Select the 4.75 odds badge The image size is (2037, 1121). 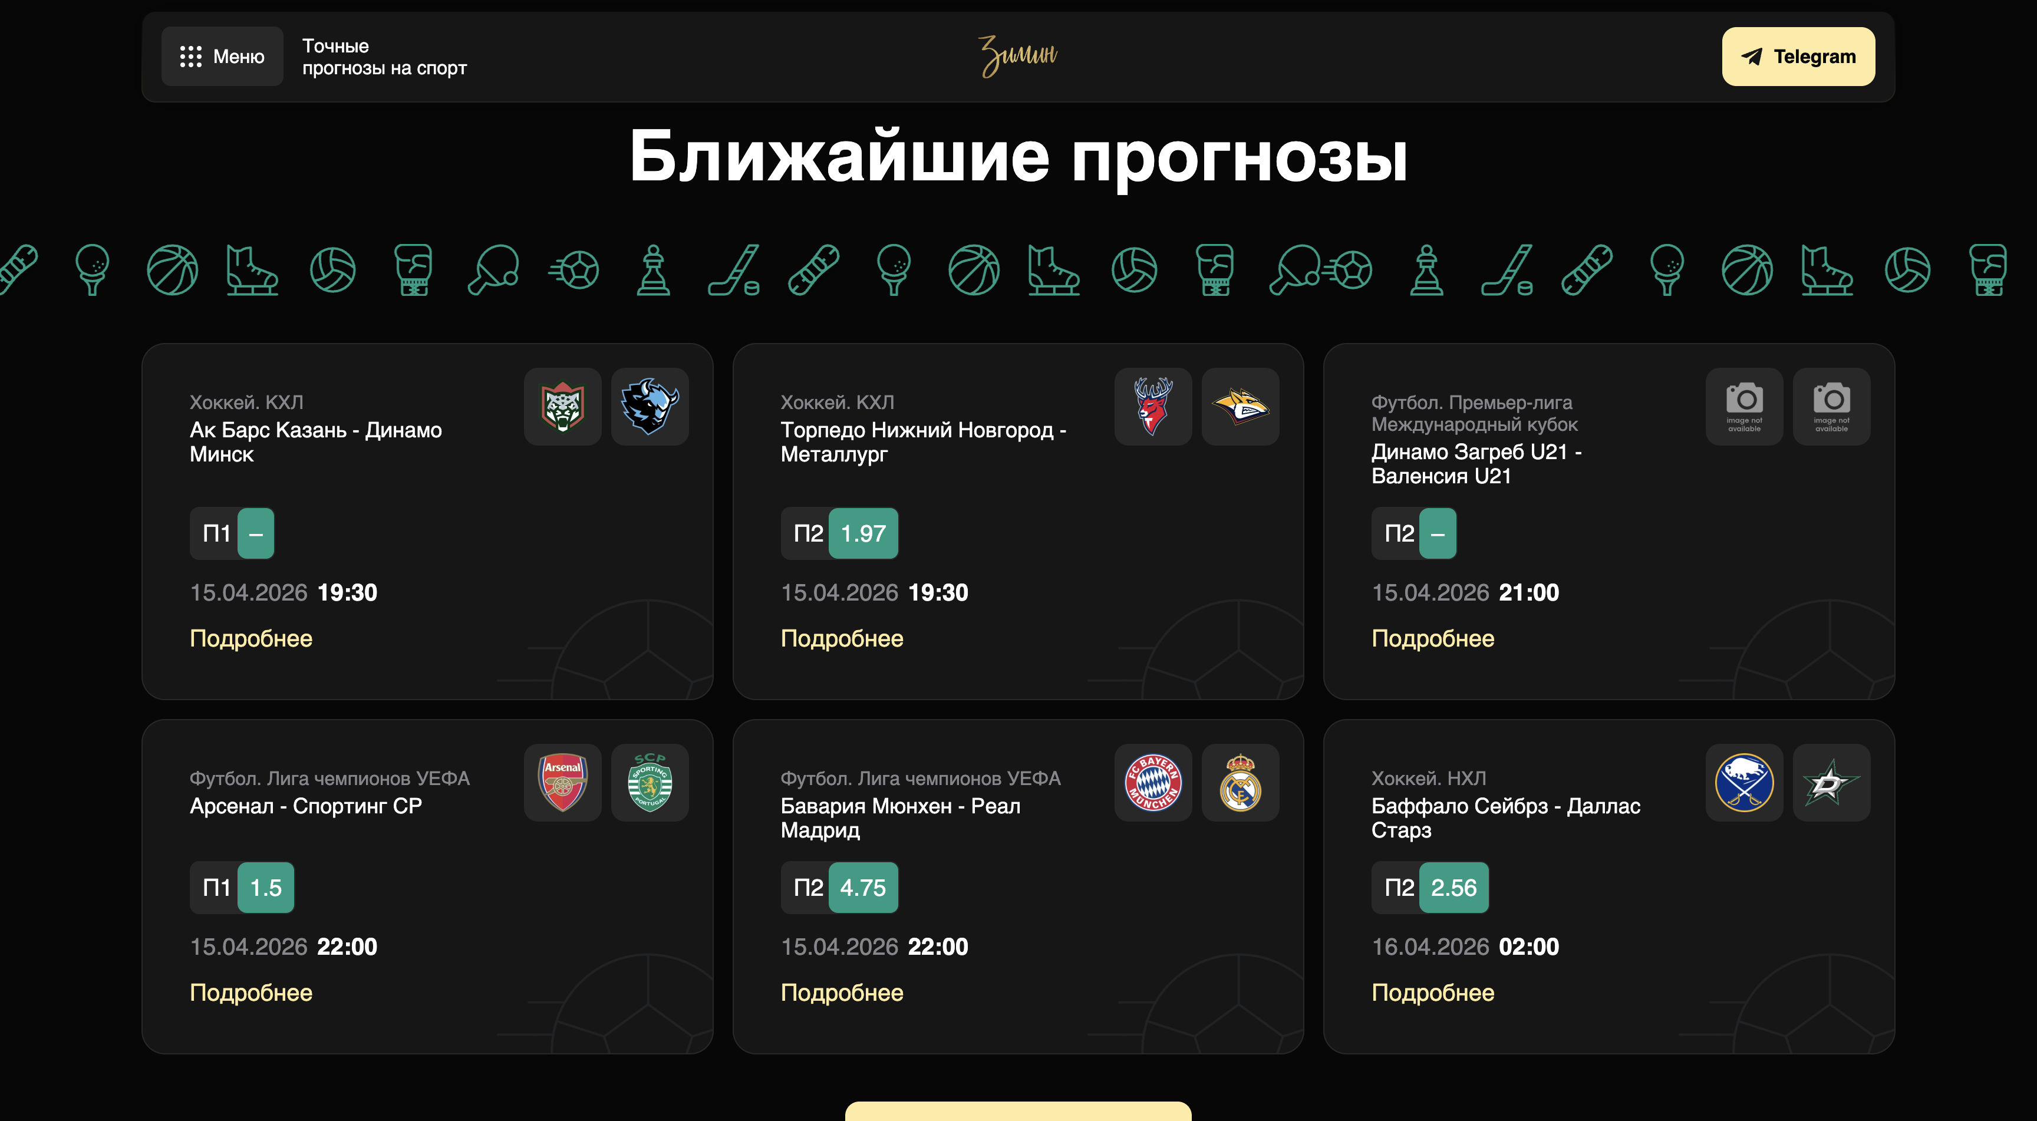863,888
